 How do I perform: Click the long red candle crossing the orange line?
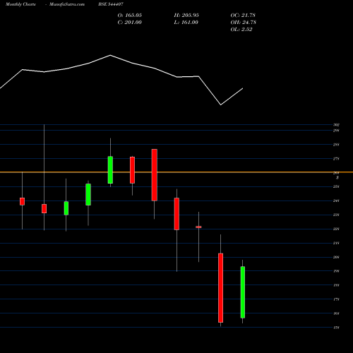tap(155, 175)
